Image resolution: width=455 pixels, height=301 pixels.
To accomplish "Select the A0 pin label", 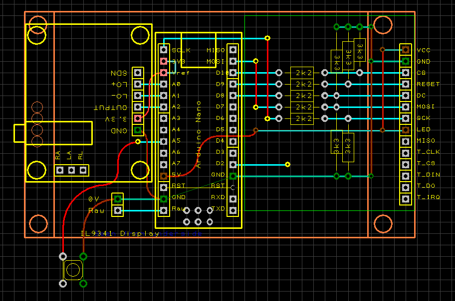I will (x=176, y=84).
